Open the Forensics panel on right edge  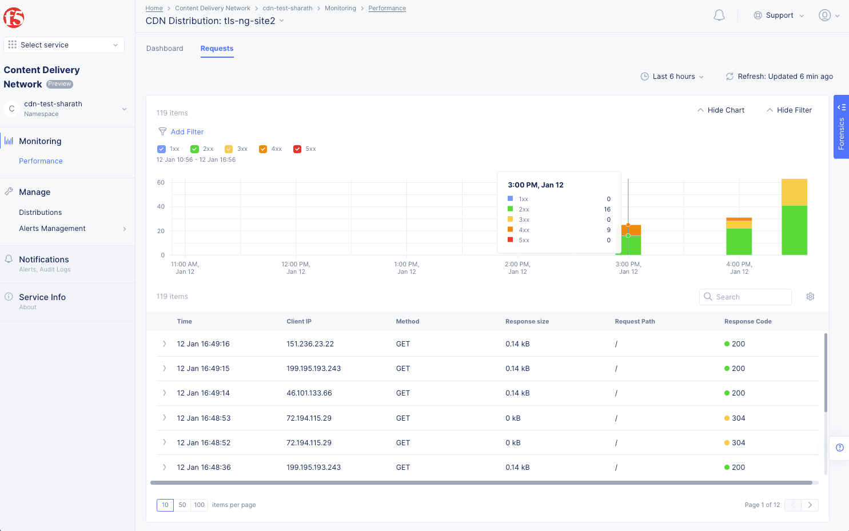841,128
